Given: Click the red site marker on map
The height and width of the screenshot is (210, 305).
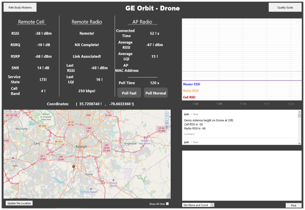Looking at the screenshot, I should (x=73, y=166).
